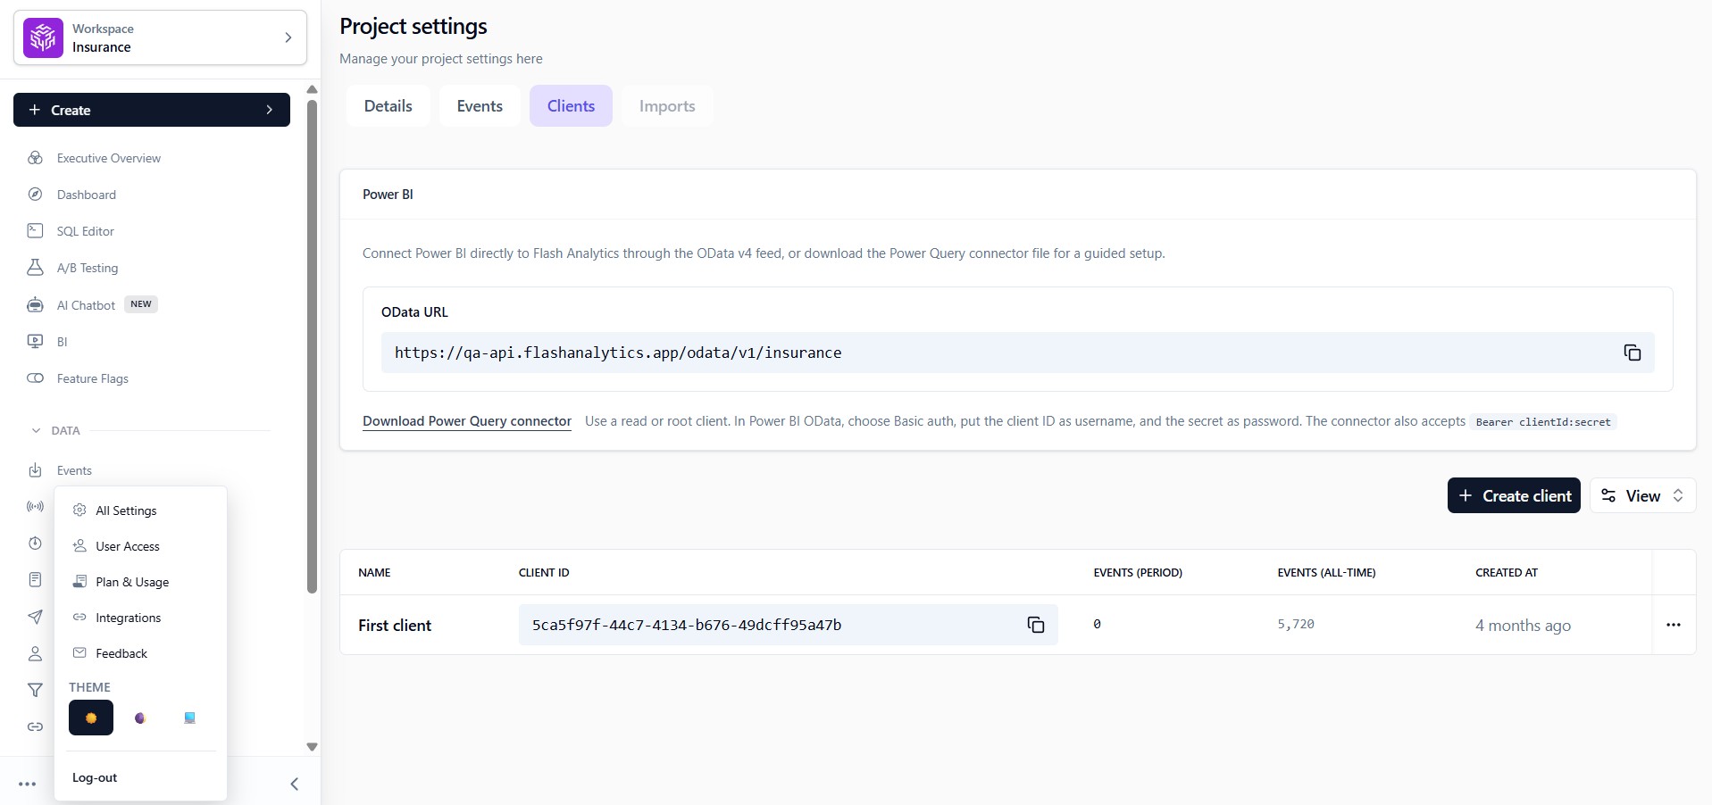Switch to the Events tab
1712x805 pixels.
pos(480,106)
